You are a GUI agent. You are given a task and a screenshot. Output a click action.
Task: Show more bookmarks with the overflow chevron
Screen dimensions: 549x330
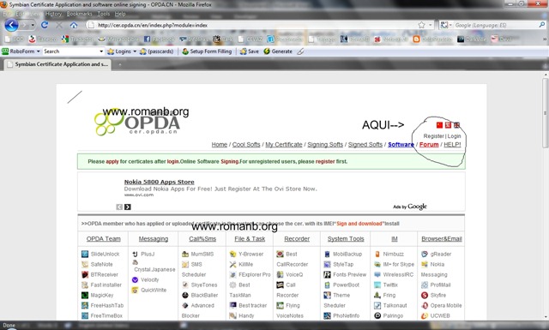(x=545, y=39)
